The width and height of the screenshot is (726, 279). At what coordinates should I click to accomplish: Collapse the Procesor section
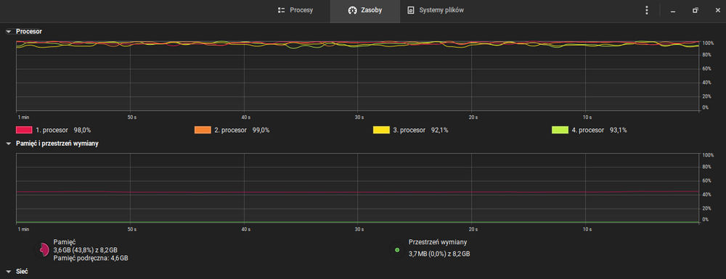coord(8,32)
